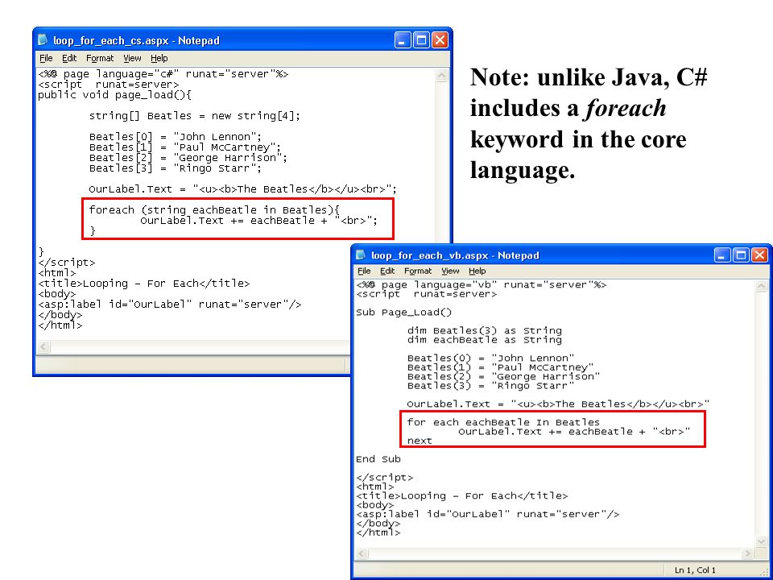The height and width of the screenshot is (580, 773).
Task: Click the Notepad icon in loop_for_each_vb.aspx title bar
Action: [x=362, y=255]
